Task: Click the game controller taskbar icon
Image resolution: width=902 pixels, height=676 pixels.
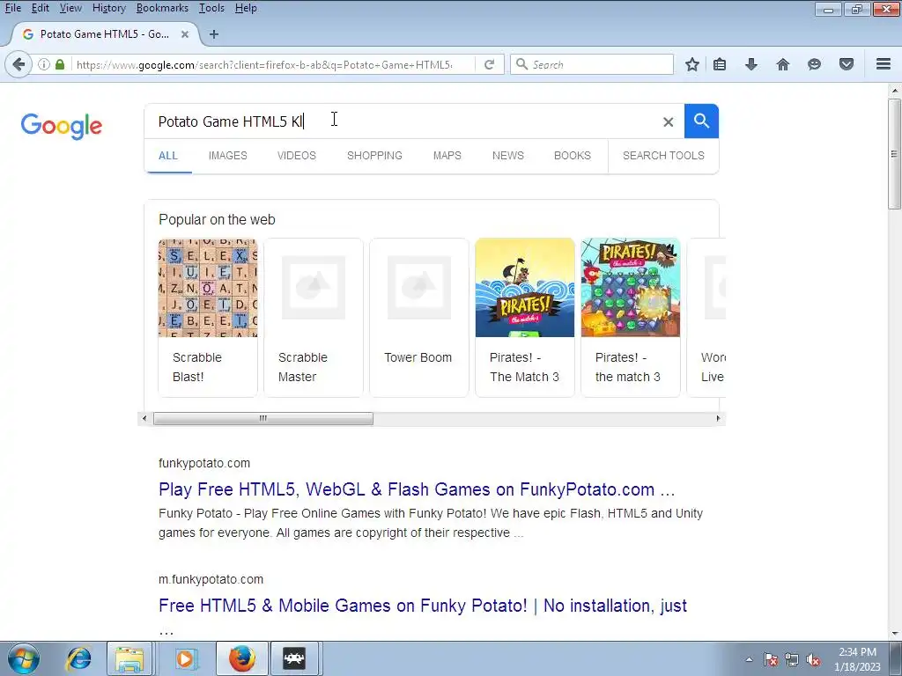Action: click(x=294, y=658)
